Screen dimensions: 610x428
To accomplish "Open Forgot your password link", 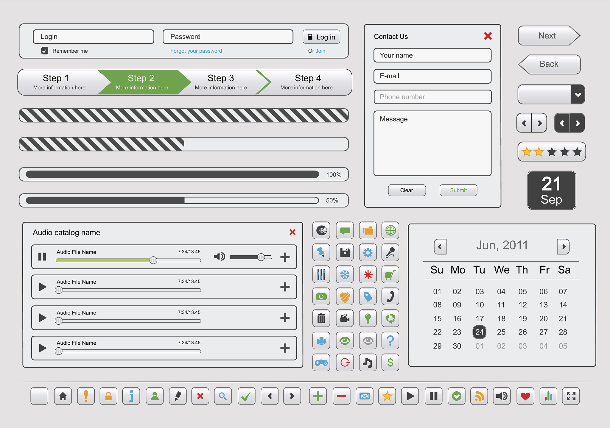I will coord(196,51).
